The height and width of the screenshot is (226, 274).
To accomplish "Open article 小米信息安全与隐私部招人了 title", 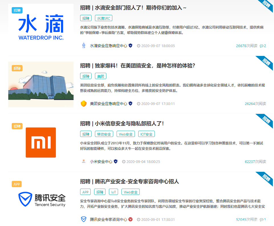I will click(x=122, y=124).
